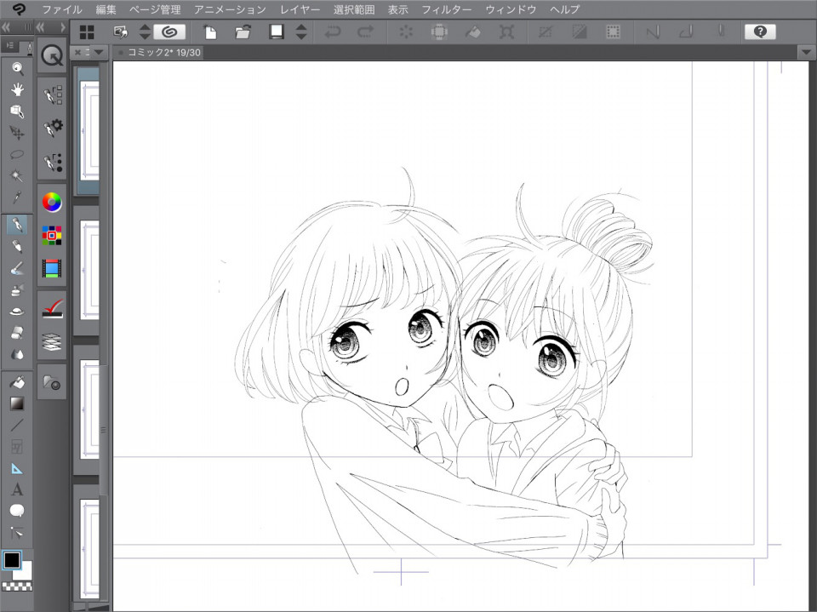Viewport: 817px width, 612px height.
Task: Select the Frame border tool
Action: pyautogui.click(x=17, y=447)
